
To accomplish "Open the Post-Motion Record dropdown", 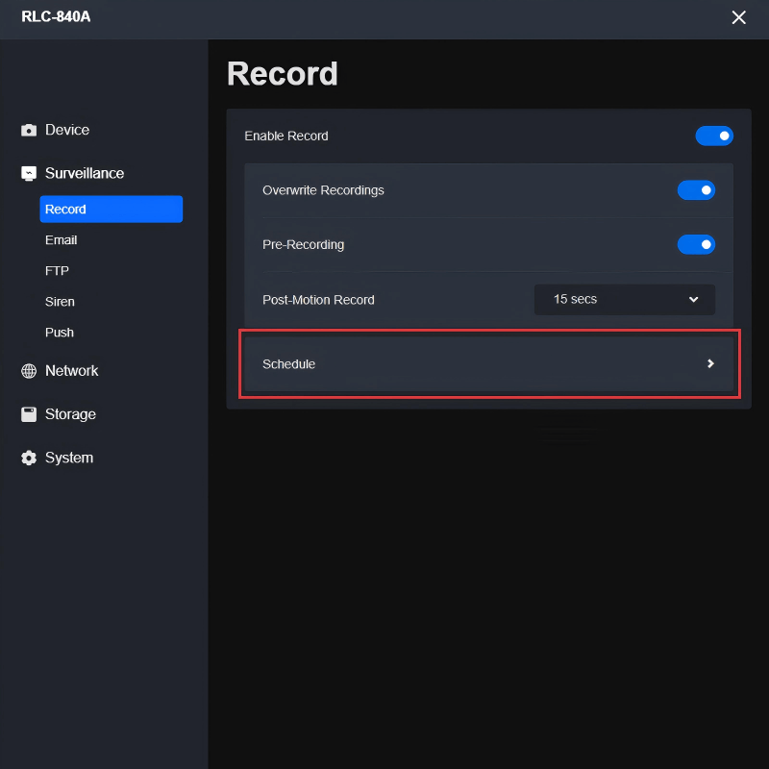I will tap(624, 300).
